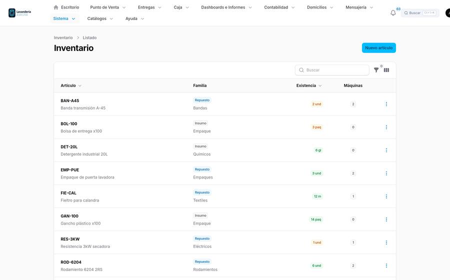The image size is (450, 280).
Task: Click the Listado breadcrumb
Action: click(89, 37)
